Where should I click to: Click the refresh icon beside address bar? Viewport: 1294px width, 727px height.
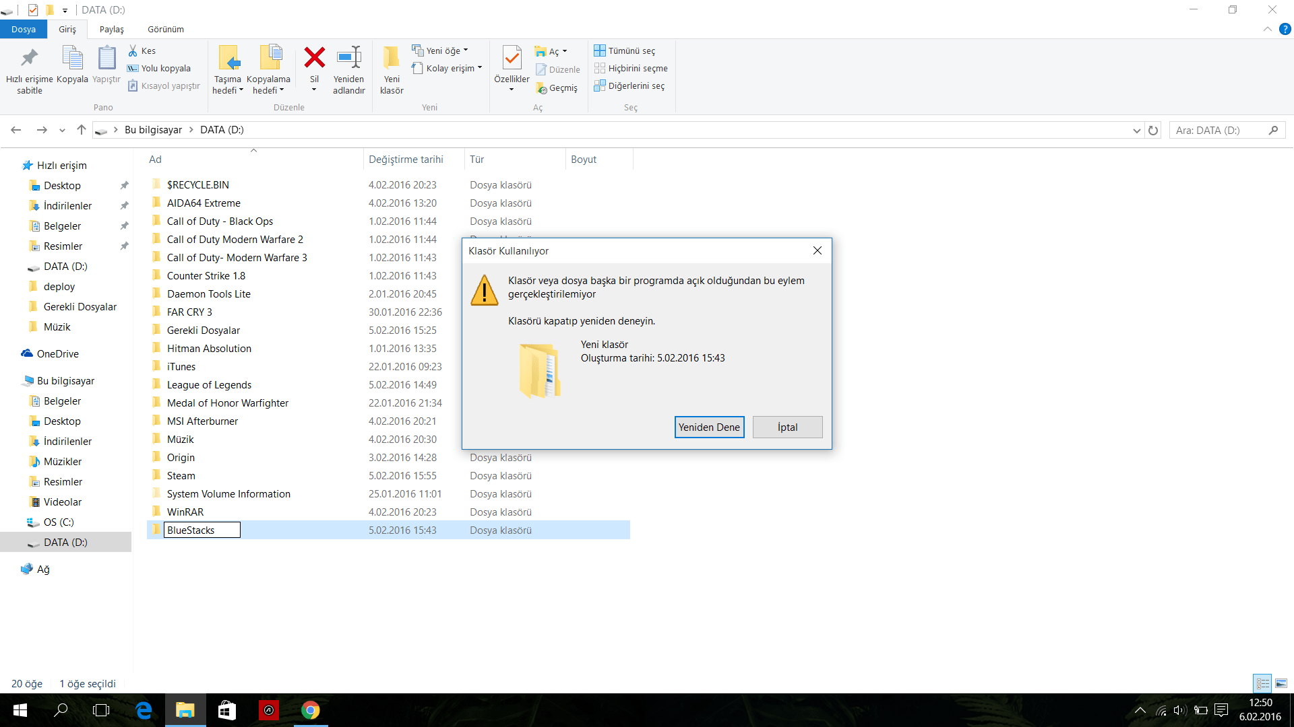click(x=1153, y=130)
